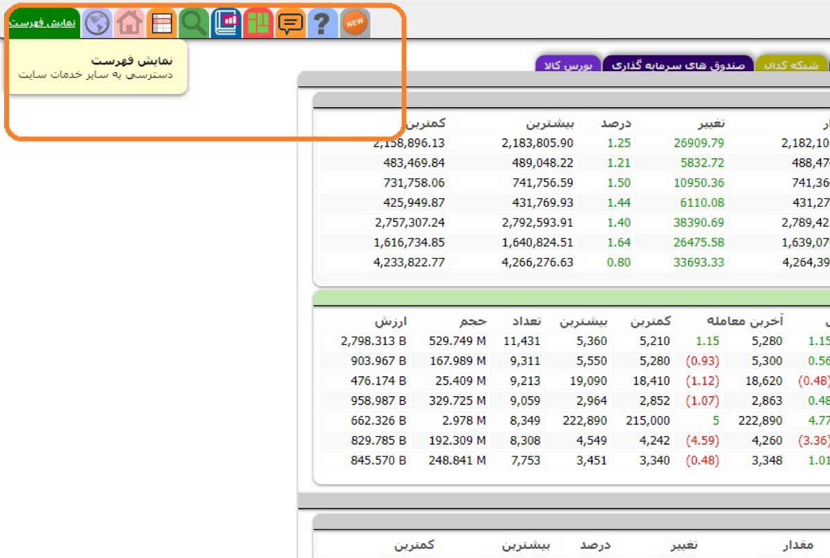Go to the home page icon
Viewport: 830px width, 558px height.
[129, 24]
